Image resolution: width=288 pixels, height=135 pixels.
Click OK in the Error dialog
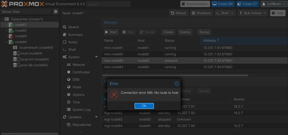pos(144,106)
